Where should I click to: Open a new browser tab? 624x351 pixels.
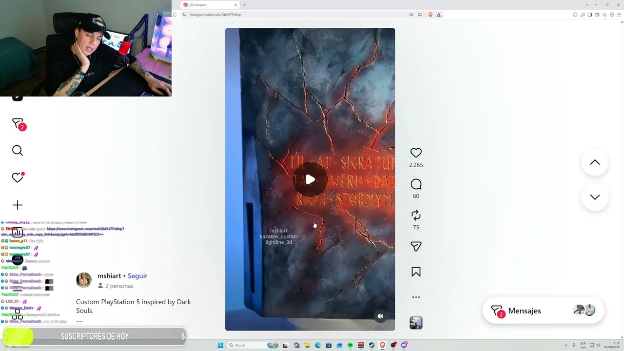(x=245, y=5)
